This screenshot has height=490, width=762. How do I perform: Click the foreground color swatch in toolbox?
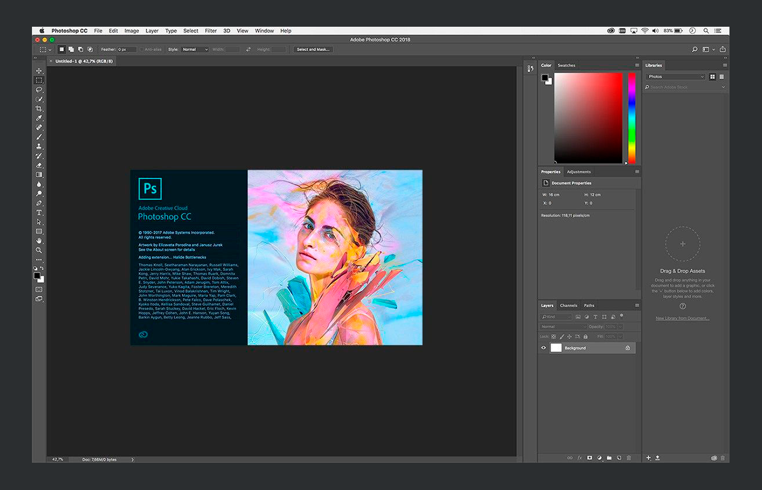37,276
